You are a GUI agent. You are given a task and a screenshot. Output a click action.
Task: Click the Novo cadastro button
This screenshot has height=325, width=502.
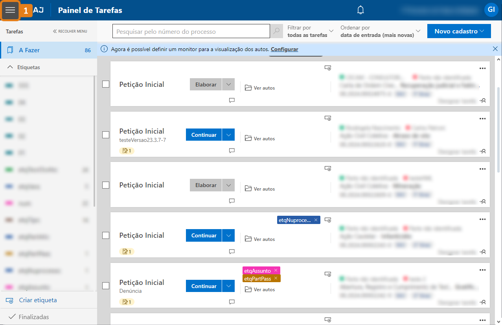(459, 31)
